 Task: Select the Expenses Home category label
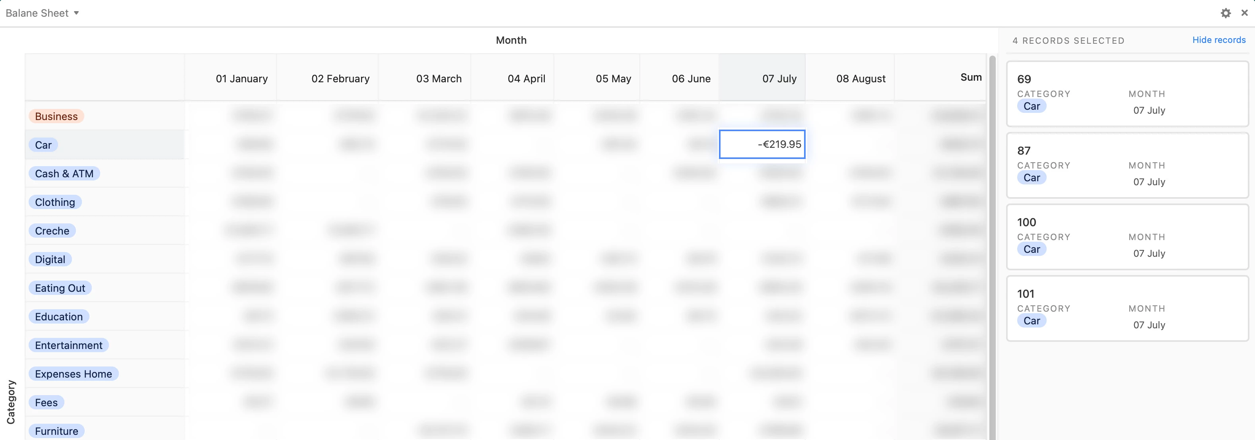[73, 374]
